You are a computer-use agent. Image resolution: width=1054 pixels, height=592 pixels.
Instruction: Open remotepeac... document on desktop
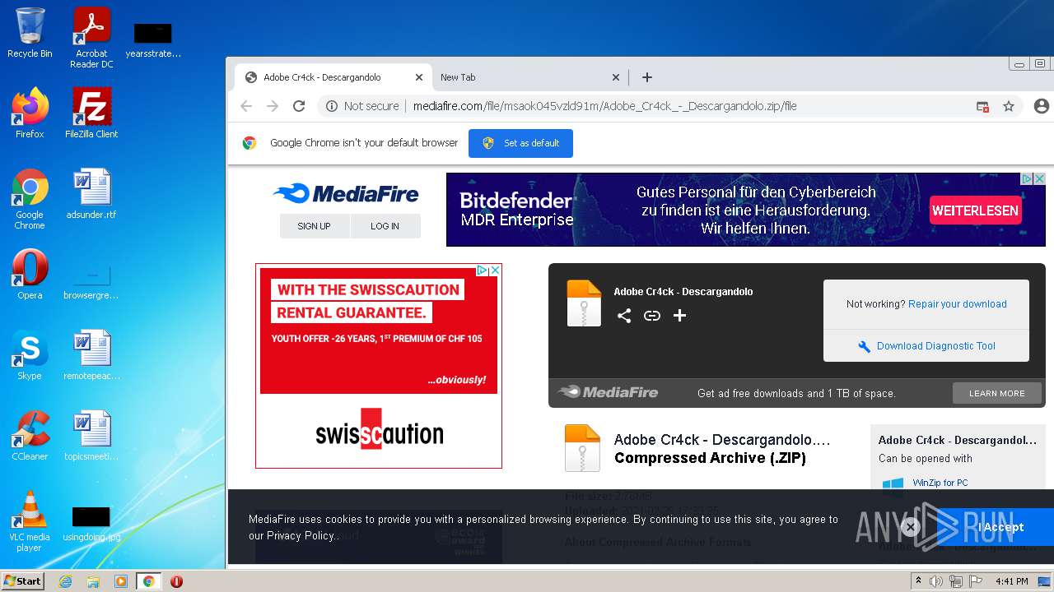91,355
